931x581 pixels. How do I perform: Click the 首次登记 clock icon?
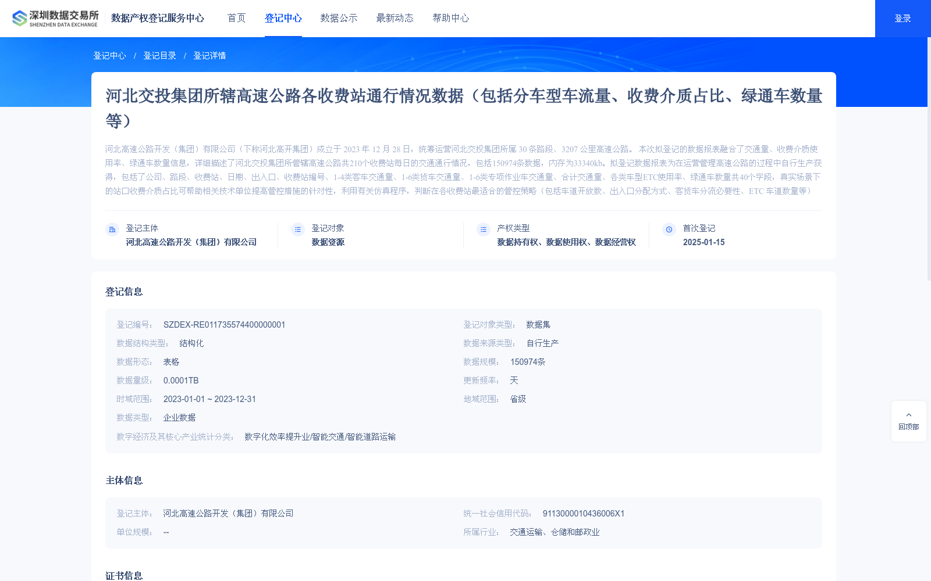[669, 229]
